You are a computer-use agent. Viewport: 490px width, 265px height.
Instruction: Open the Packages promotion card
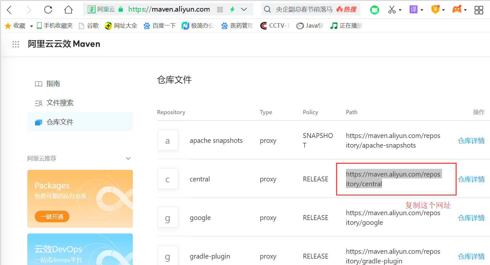80,199
